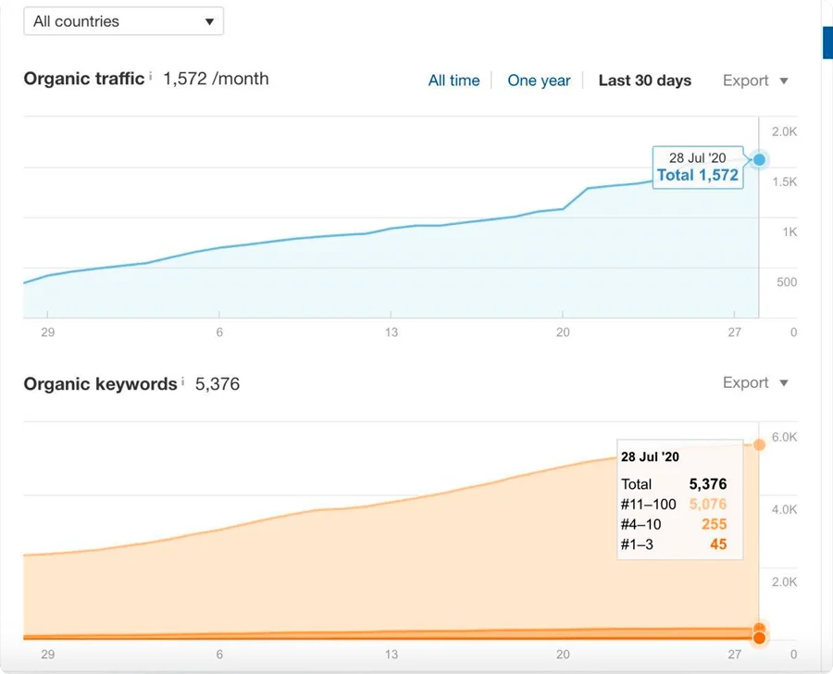This screenshot has height=674, width=833.
Task: Click light orange total keywords data point
Action: [760, 445]
